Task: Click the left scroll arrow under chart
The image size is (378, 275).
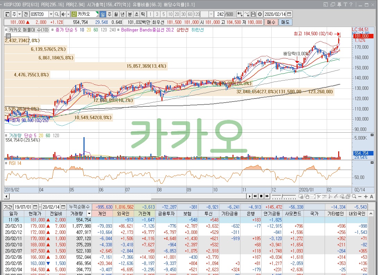Action: (7, 196)
